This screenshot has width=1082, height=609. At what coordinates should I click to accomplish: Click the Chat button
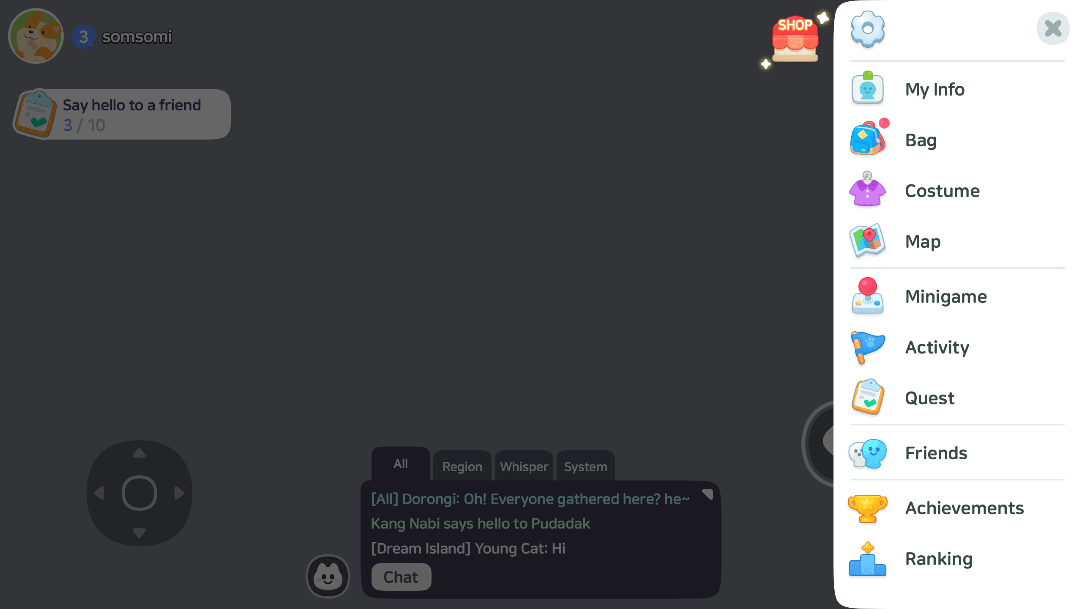pos(401,577)
